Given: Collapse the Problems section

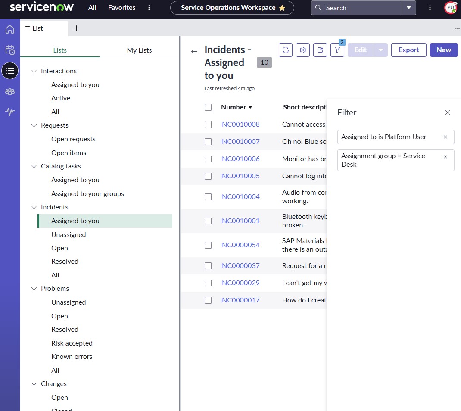Looking at the screenshot, I should click(34, 288).
